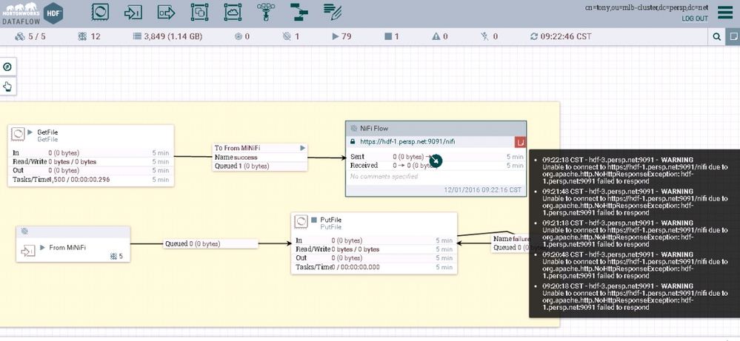Click the Template toolbar icon
This screenshot has width=740, height=341.
(299, 13)
